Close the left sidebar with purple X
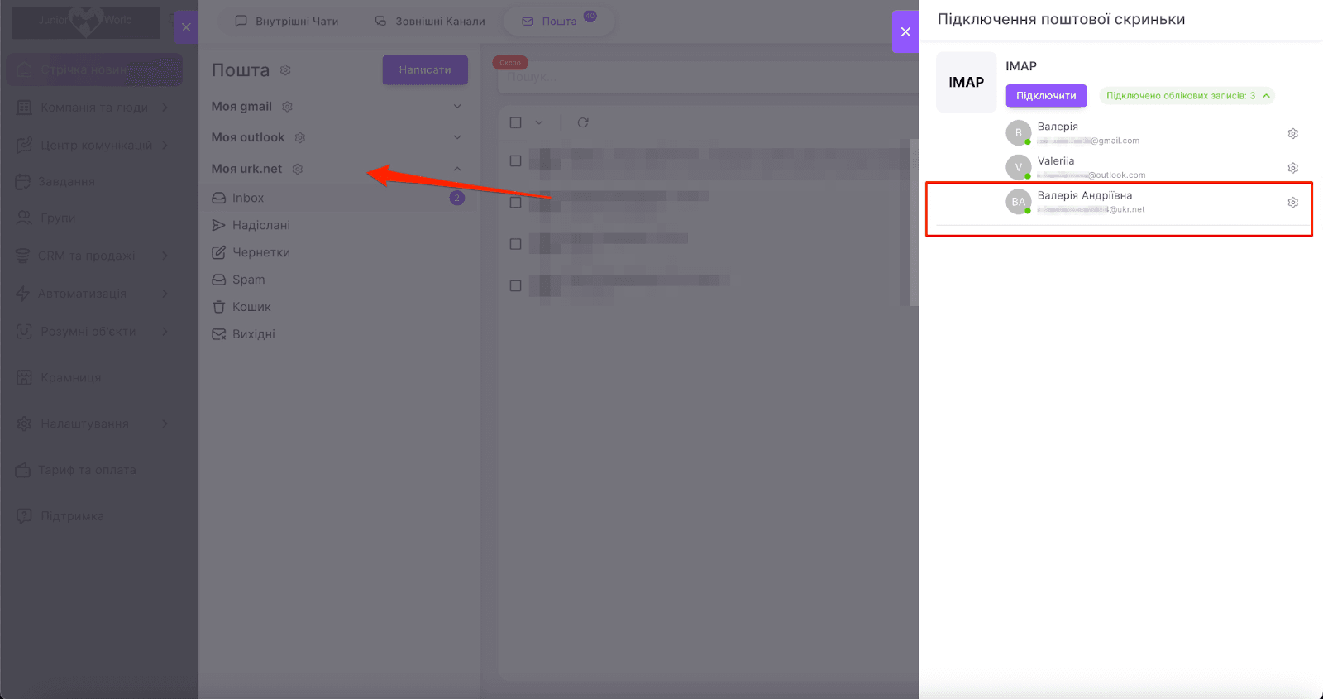The image size is (1323, 699). (x=186, y=27)
